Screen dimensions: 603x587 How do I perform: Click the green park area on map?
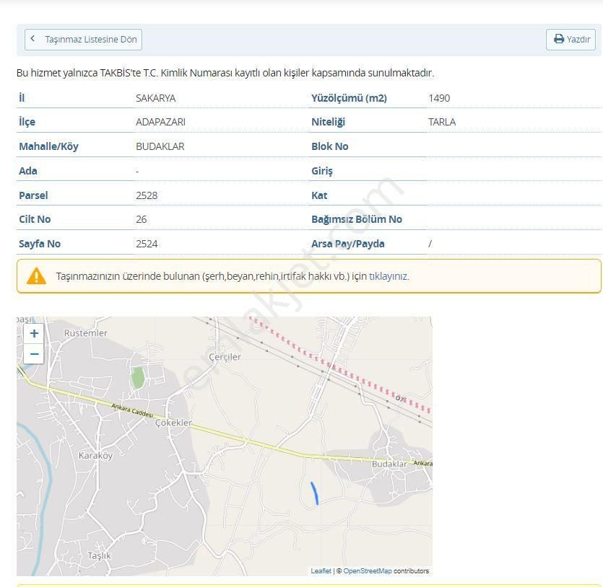[138, 377]
